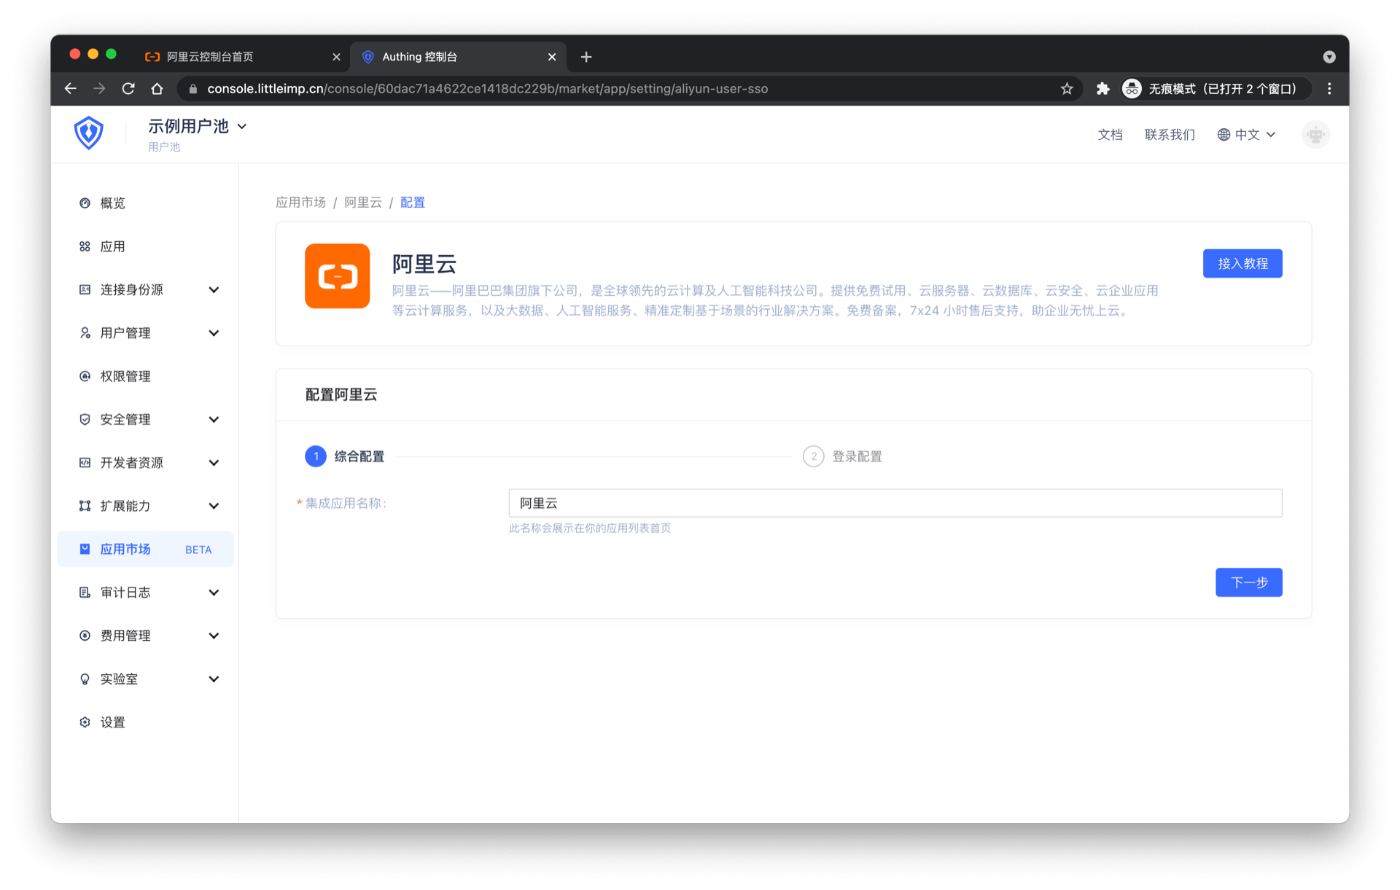
Task: Open Chrome three-dot menu
Action: tap(1329, 89)
